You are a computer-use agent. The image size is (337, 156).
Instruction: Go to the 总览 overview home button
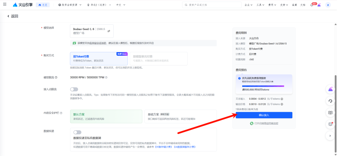tap(43, 5)
